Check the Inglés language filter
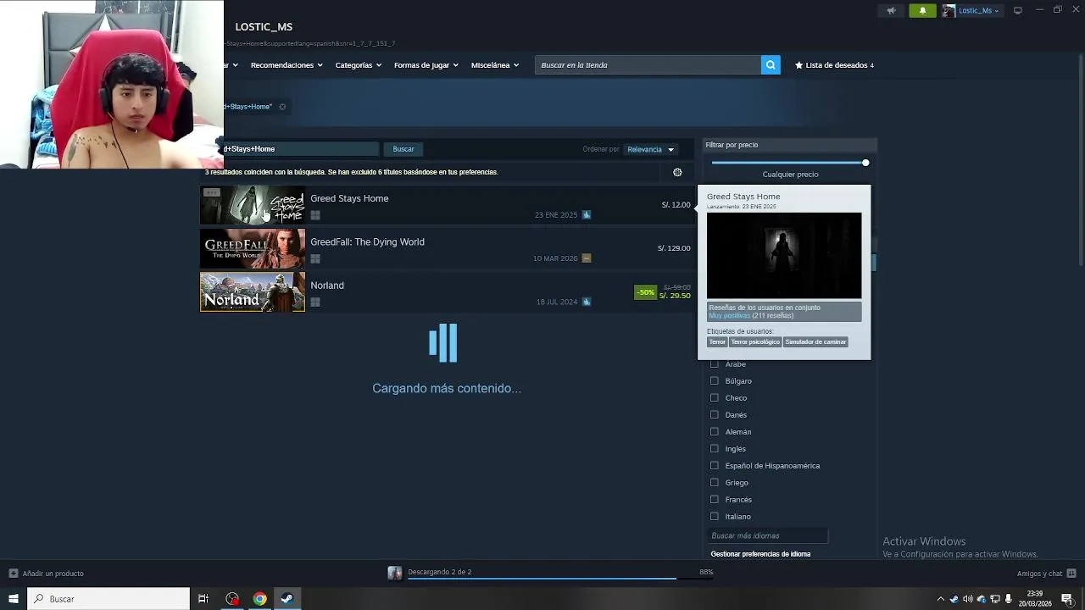The height and width of the screenshot is (610, 1085). pos(715,449)
